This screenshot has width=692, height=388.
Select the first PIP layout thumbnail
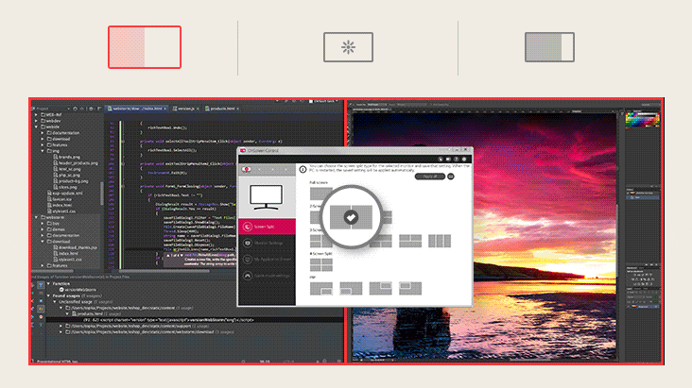click(321, 288)
